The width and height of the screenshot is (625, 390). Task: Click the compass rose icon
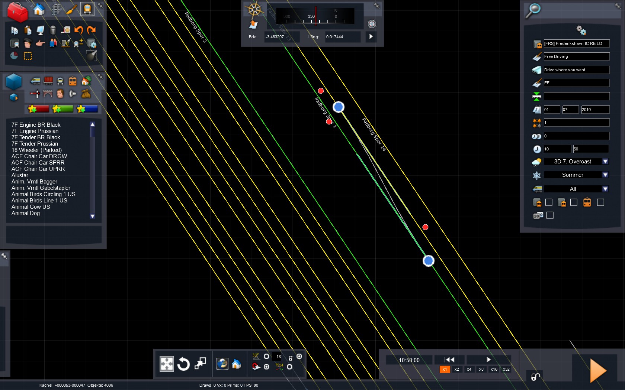[x=255, y=9]
